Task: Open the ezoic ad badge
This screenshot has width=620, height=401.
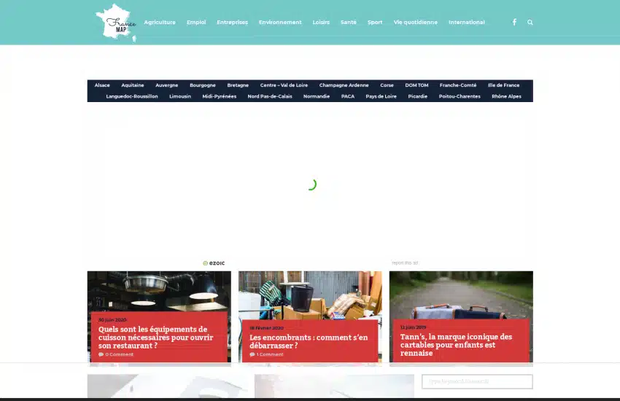Action: (214, 262)
